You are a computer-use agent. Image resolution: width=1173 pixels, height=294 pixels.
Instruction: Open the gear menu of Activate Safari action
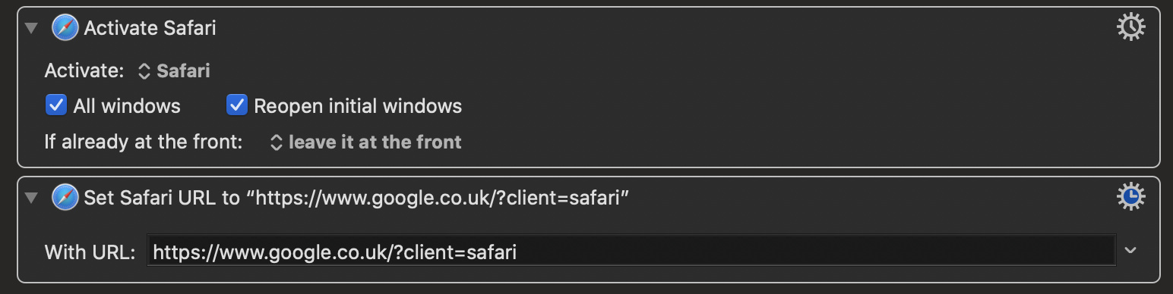[x=1131, y=27]
